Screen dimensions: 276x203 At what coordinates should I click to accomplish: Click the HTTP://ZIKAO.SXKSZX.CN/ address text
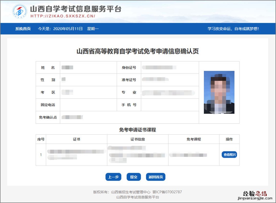pyautogui.click(x=63, y=16)
